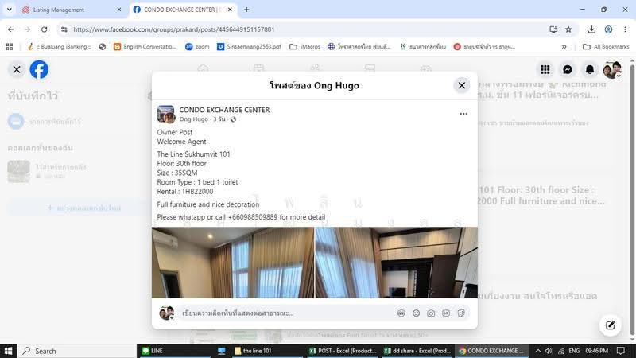The width and height of the screenshot is (636, 358).
Task: Open Messenger chats icon
Action: (x=568, y=69)
